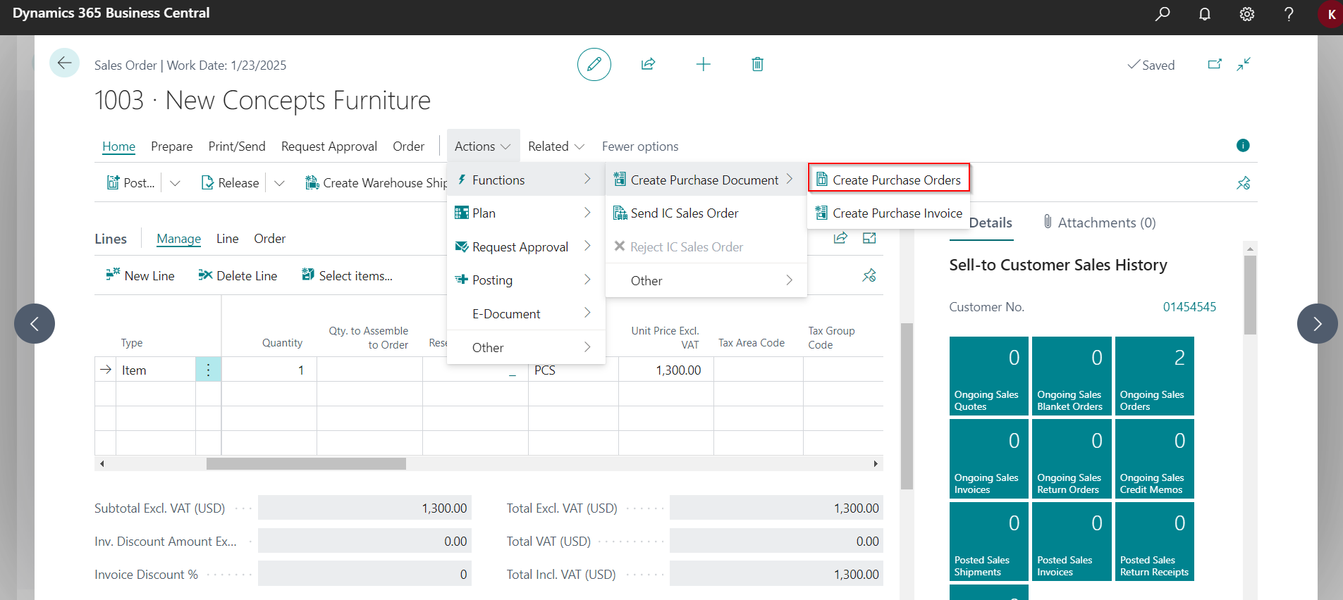Open customer number 01454545 link
Viewport: 1343px width, 600px height.
click(1189, 307)
